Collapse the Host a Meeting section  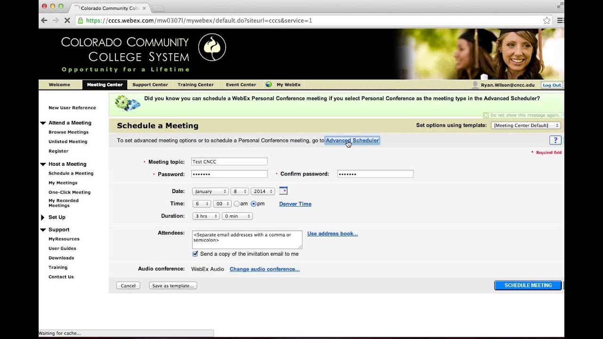click(x=43, y=164)
